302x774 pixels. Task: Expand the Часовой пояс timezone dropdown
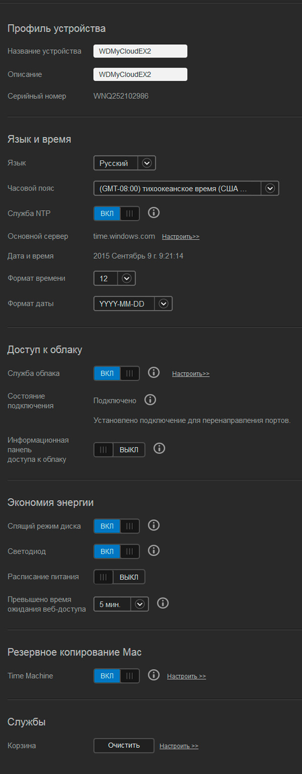pos(186,188)
